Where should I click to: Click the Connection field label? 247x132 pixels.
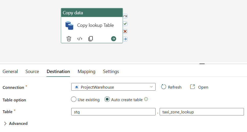pyautogui.click(x=13, y=87)
